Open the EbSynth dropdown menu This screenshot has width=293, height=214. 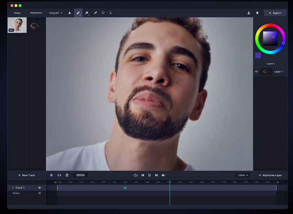pyautogui.click(x=56, y=13)
